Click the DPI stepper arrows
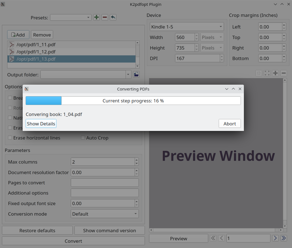292x248 pixels. [221, 58]
